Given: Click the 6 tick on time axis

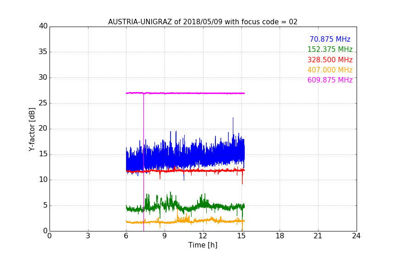Looking at the screenshot, I should (x=126, y=236).
